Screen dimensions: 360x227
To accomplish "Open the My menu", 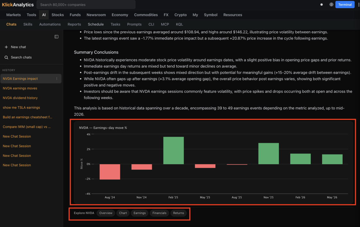I will pyautogui.click(x=195, y=15).
